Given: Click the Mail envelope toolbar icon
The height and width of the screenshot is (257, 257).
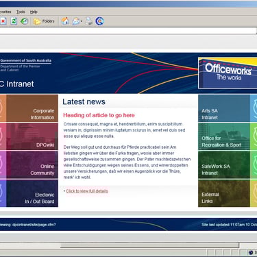Looking at the screenshot, I should (x=76, y=21).
